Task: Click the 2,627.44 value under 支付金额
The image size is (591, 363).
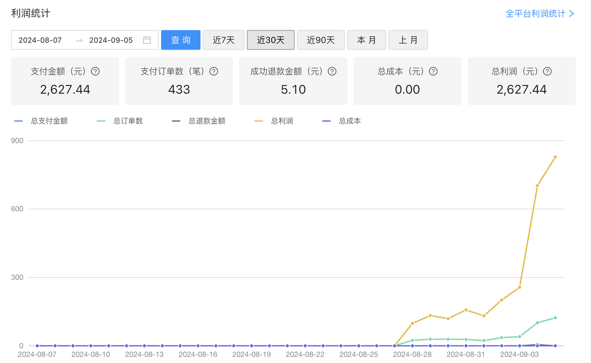Action: coord(65,89)
